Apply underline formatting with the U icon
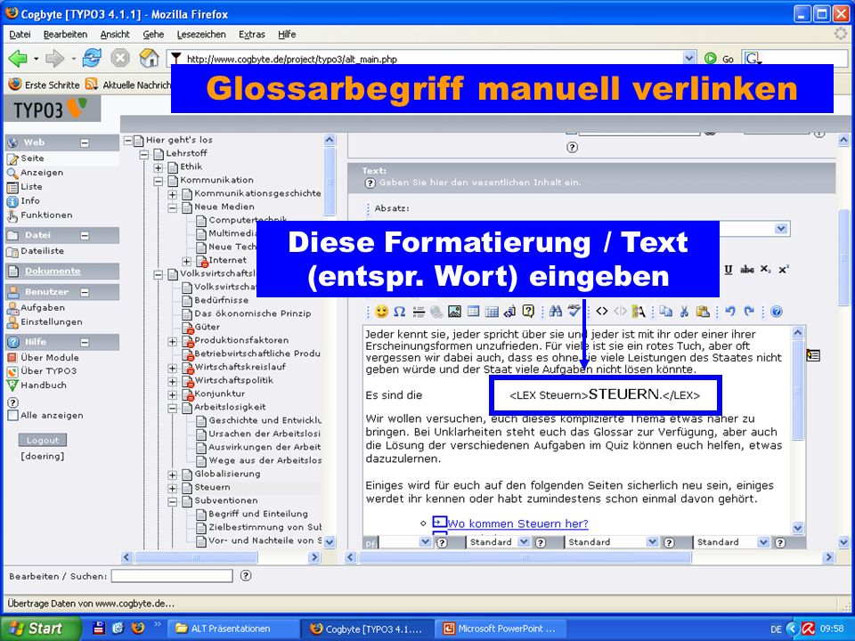 (729, 270)
